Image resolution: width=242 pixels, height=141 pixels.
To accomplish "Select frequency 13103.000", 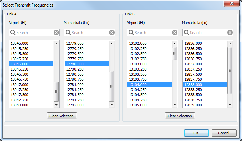I will [x=150, y=64].
